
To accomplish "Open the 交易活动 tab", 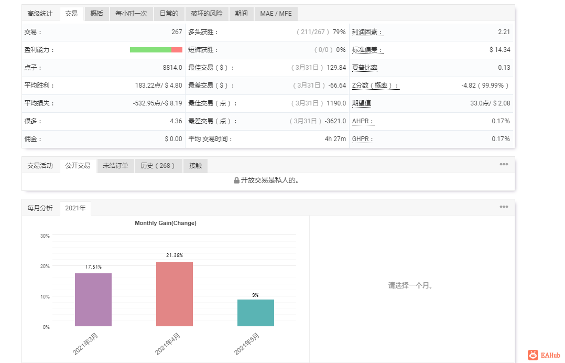I will 40,166.
